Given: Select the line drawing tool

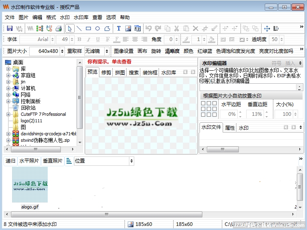Looking at the screenshot, I should point(79,28).
